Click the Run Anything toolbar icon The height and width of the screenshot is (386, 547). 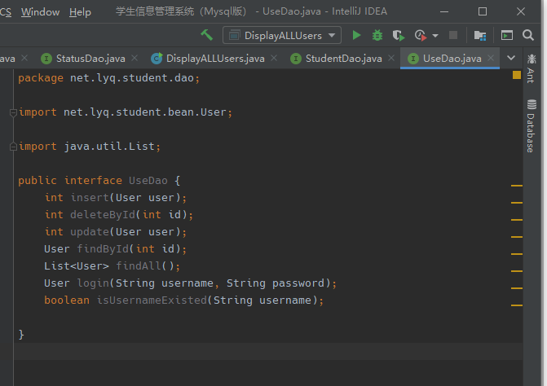(506, 35)
